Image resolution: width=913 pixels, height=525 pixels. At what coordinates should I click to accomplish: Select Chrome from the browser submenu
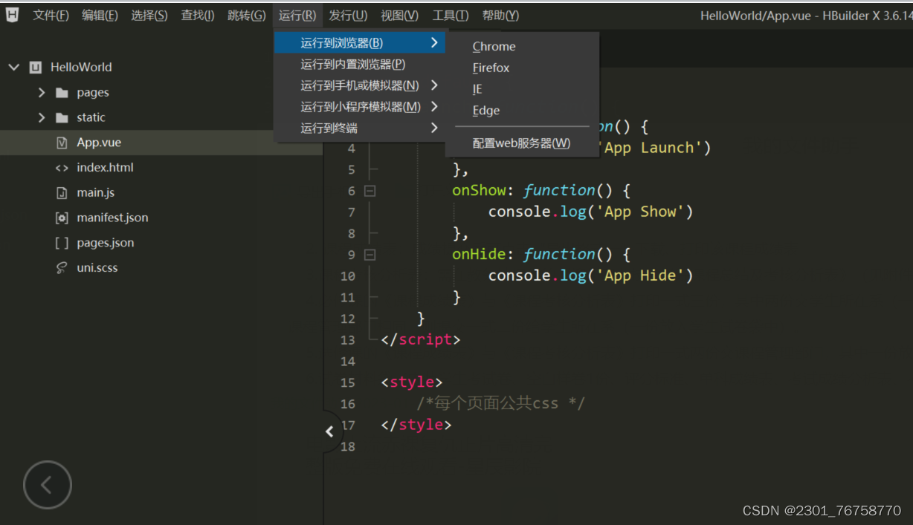pyautogui.click(x=494, y=46)
